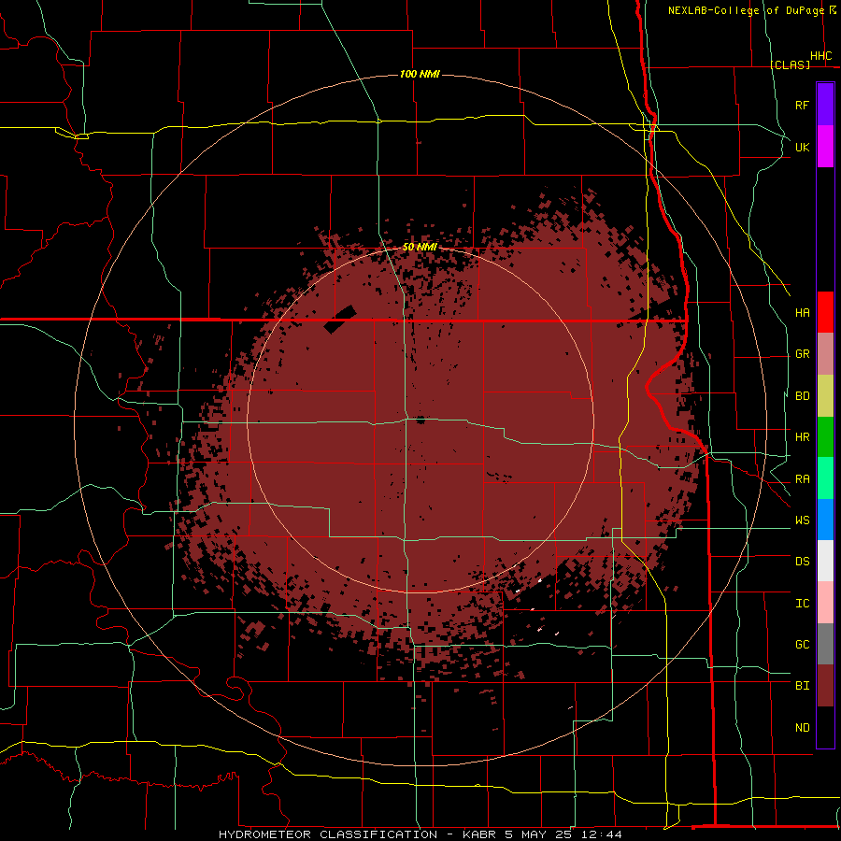Viewport: 841px width, 841px height.
Task: Select the gray GC legend swatch
Action: click(825, 644)
